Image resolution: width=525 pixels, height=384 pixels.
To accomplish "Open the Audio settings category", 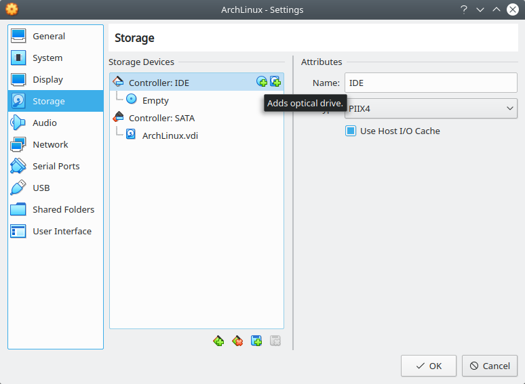I will (x=56, y=123).
